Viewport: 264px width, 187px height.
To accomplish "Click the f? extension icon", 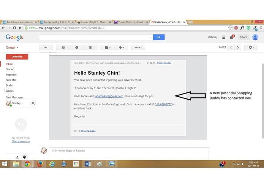I will [242, 28].
